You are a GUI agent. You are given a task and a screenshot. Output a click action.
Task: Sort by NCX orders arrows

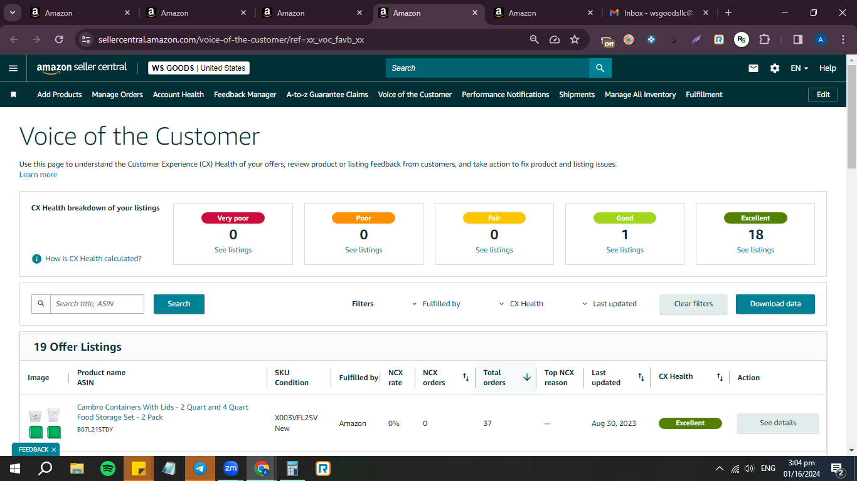[x=466, y=377]
